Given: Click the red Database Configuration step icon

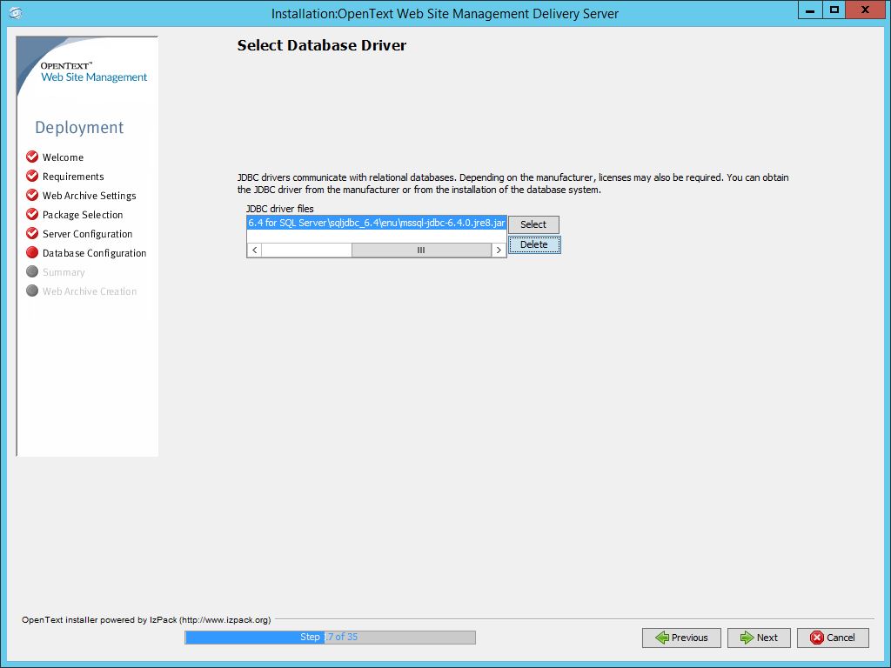Looking at the screenshot, I should [x=32, y=252].
